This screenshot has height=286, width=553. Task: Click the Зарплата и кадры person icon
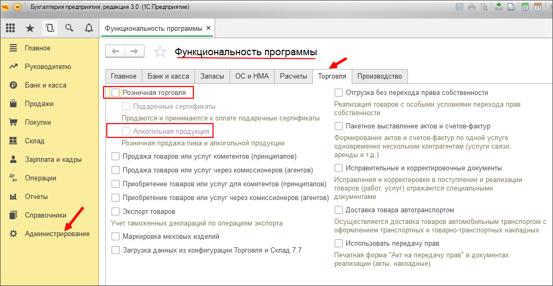point(13,159)
